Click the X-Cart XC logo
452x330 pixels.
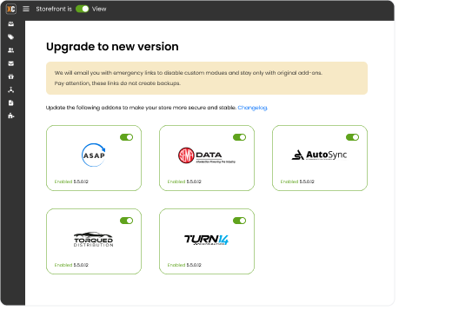point(11,9)
